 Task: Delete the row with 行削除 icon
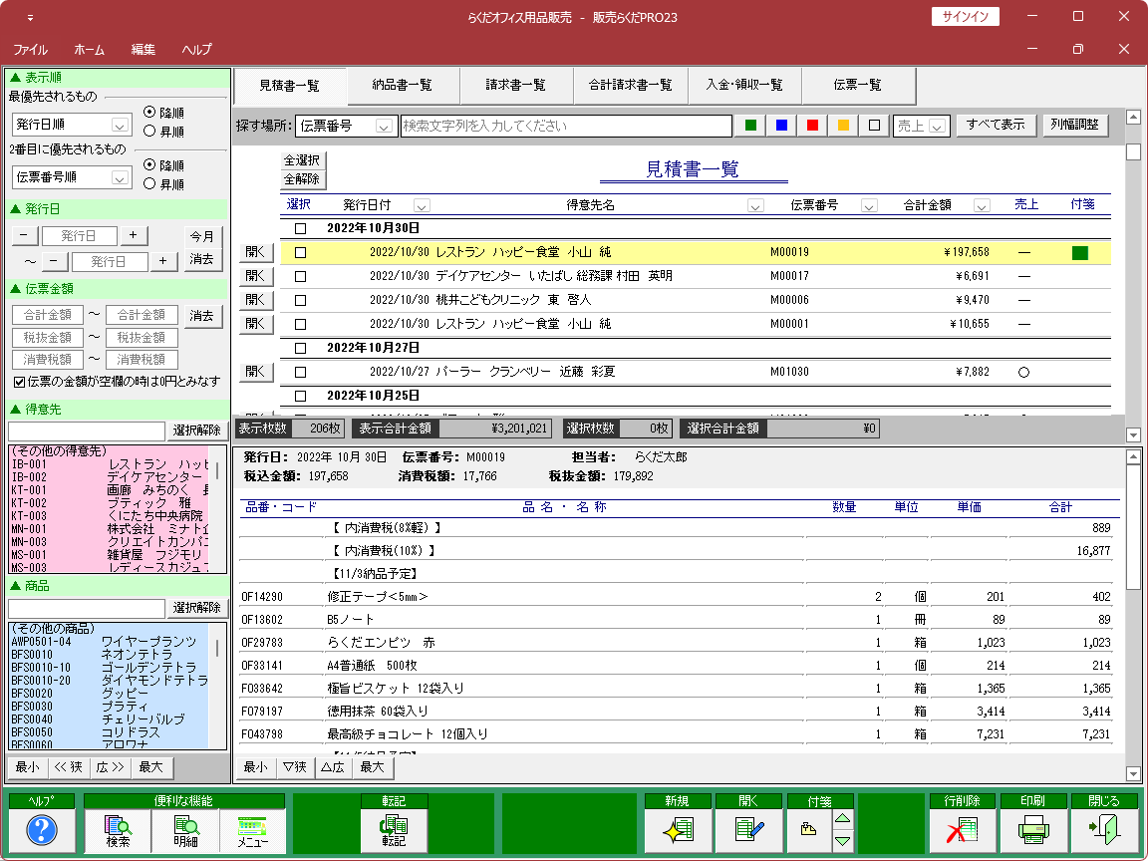962,830
